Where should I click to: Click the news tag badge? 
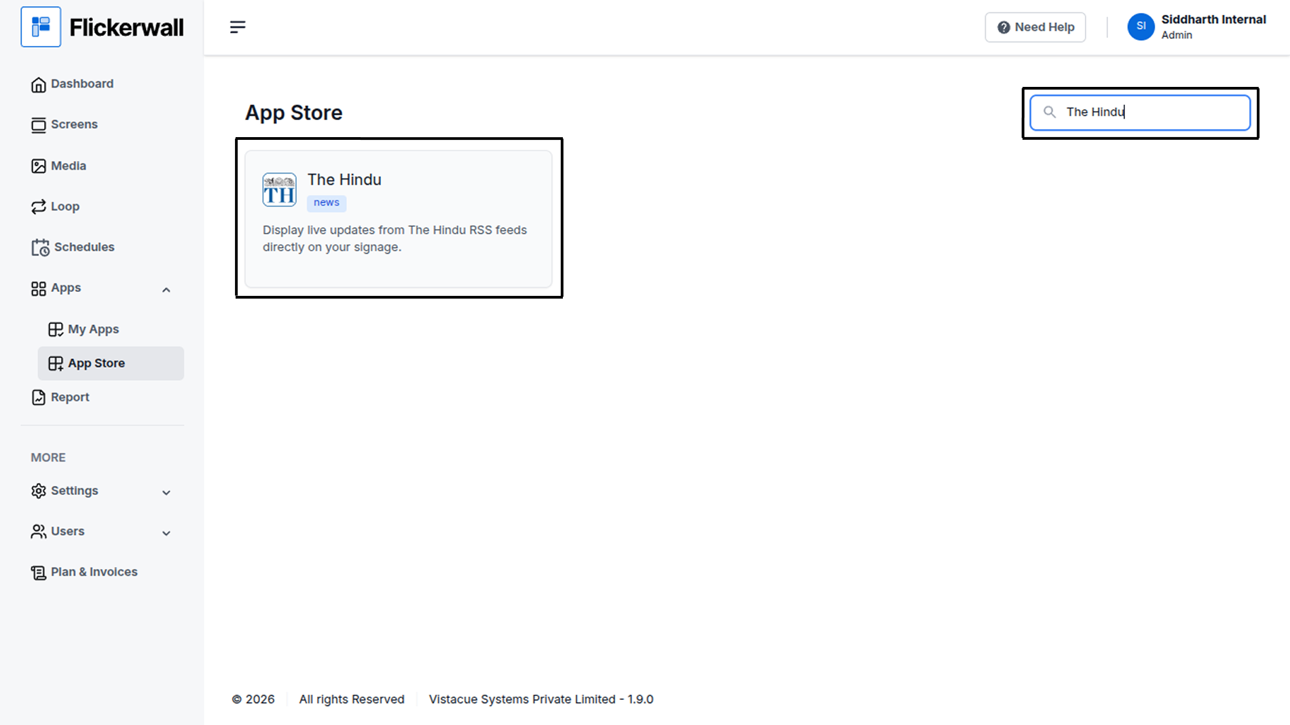click(x=327, y=203)
